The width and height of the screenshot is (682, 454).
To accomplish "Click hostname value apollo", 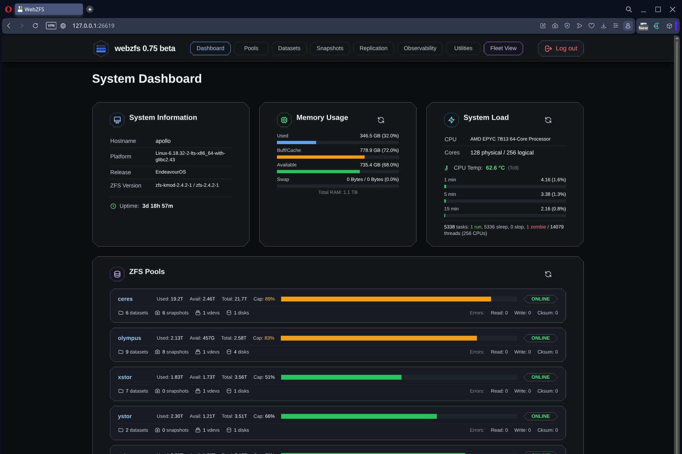I will [x=163, y=141].
